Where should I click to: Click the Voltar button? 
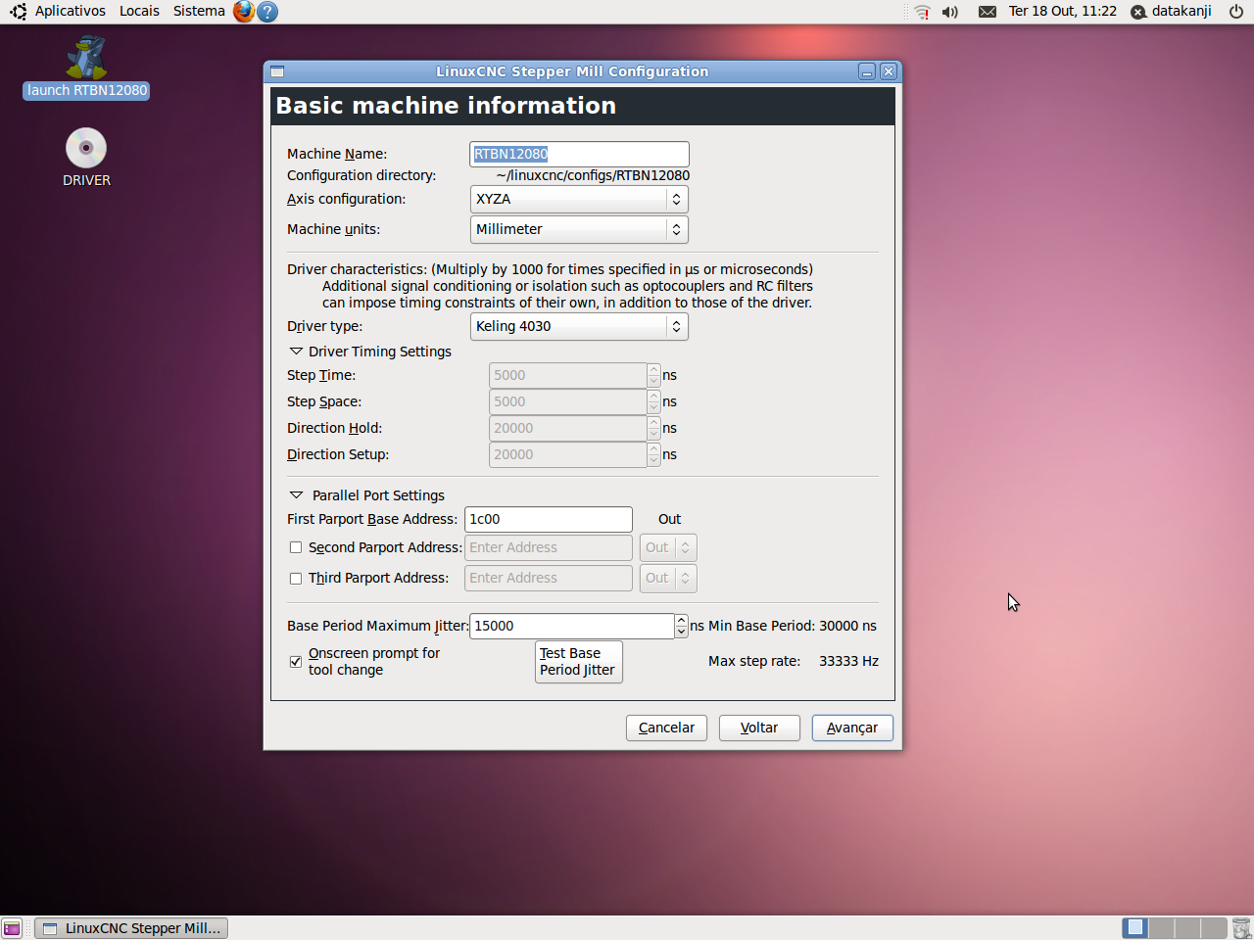coord(759,728)
